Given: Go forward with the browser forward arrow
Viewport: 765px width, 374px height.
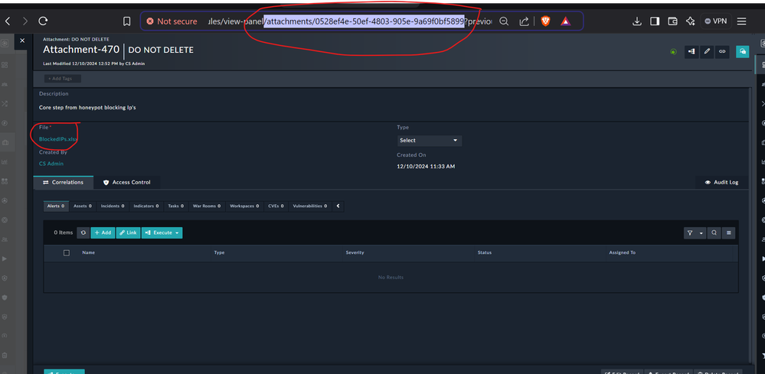Looking at the screenshot, I should tap(25, 21).
